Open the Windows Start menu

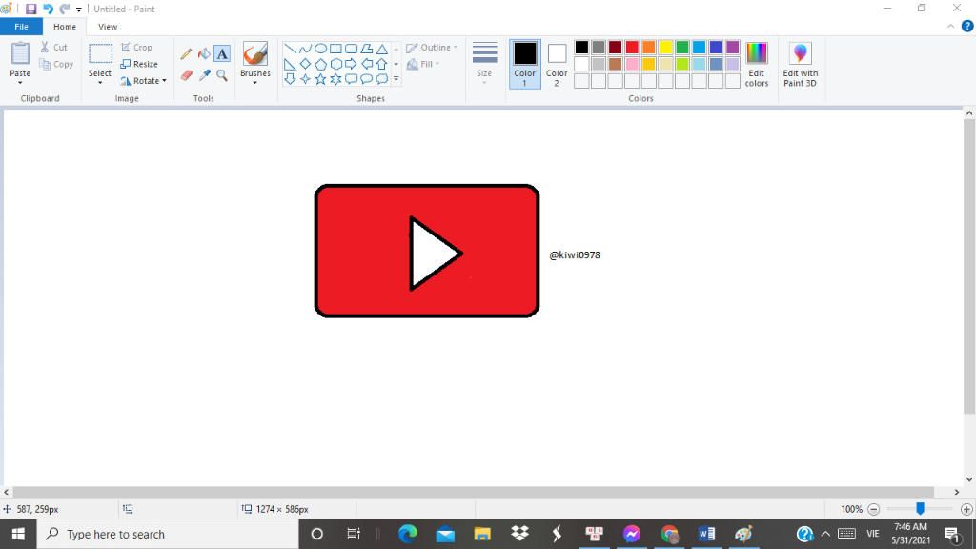click(18, 534)
